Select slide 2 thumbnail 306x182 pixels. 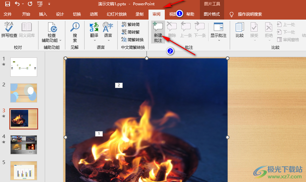[x=24, y=93]
